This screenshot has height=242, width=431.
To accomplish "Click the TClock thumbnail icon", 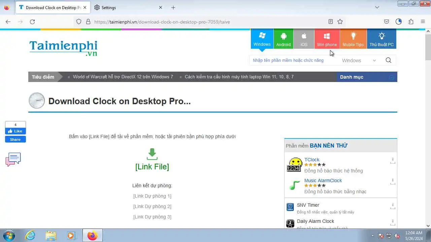I will point(294,165).
